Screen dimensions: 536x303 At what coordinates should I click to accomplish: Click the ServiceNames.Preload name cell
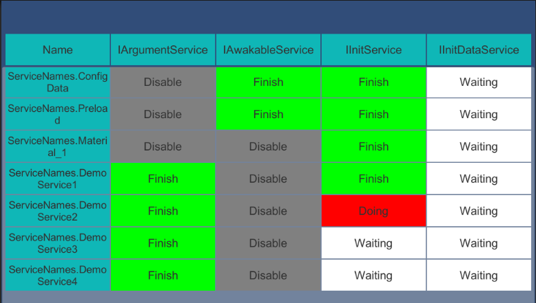point(58,114)
